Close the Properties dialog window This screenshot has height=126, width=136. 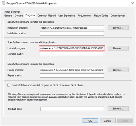coord(133,3)
